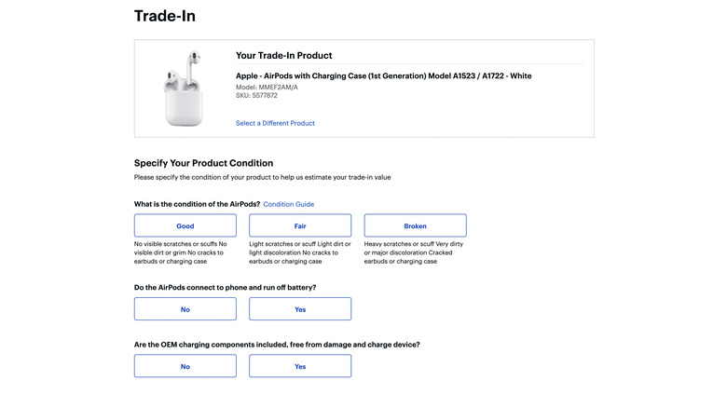Click the Broken condition description text
Screen dimensions: 727x408
(x=415, y=252)
